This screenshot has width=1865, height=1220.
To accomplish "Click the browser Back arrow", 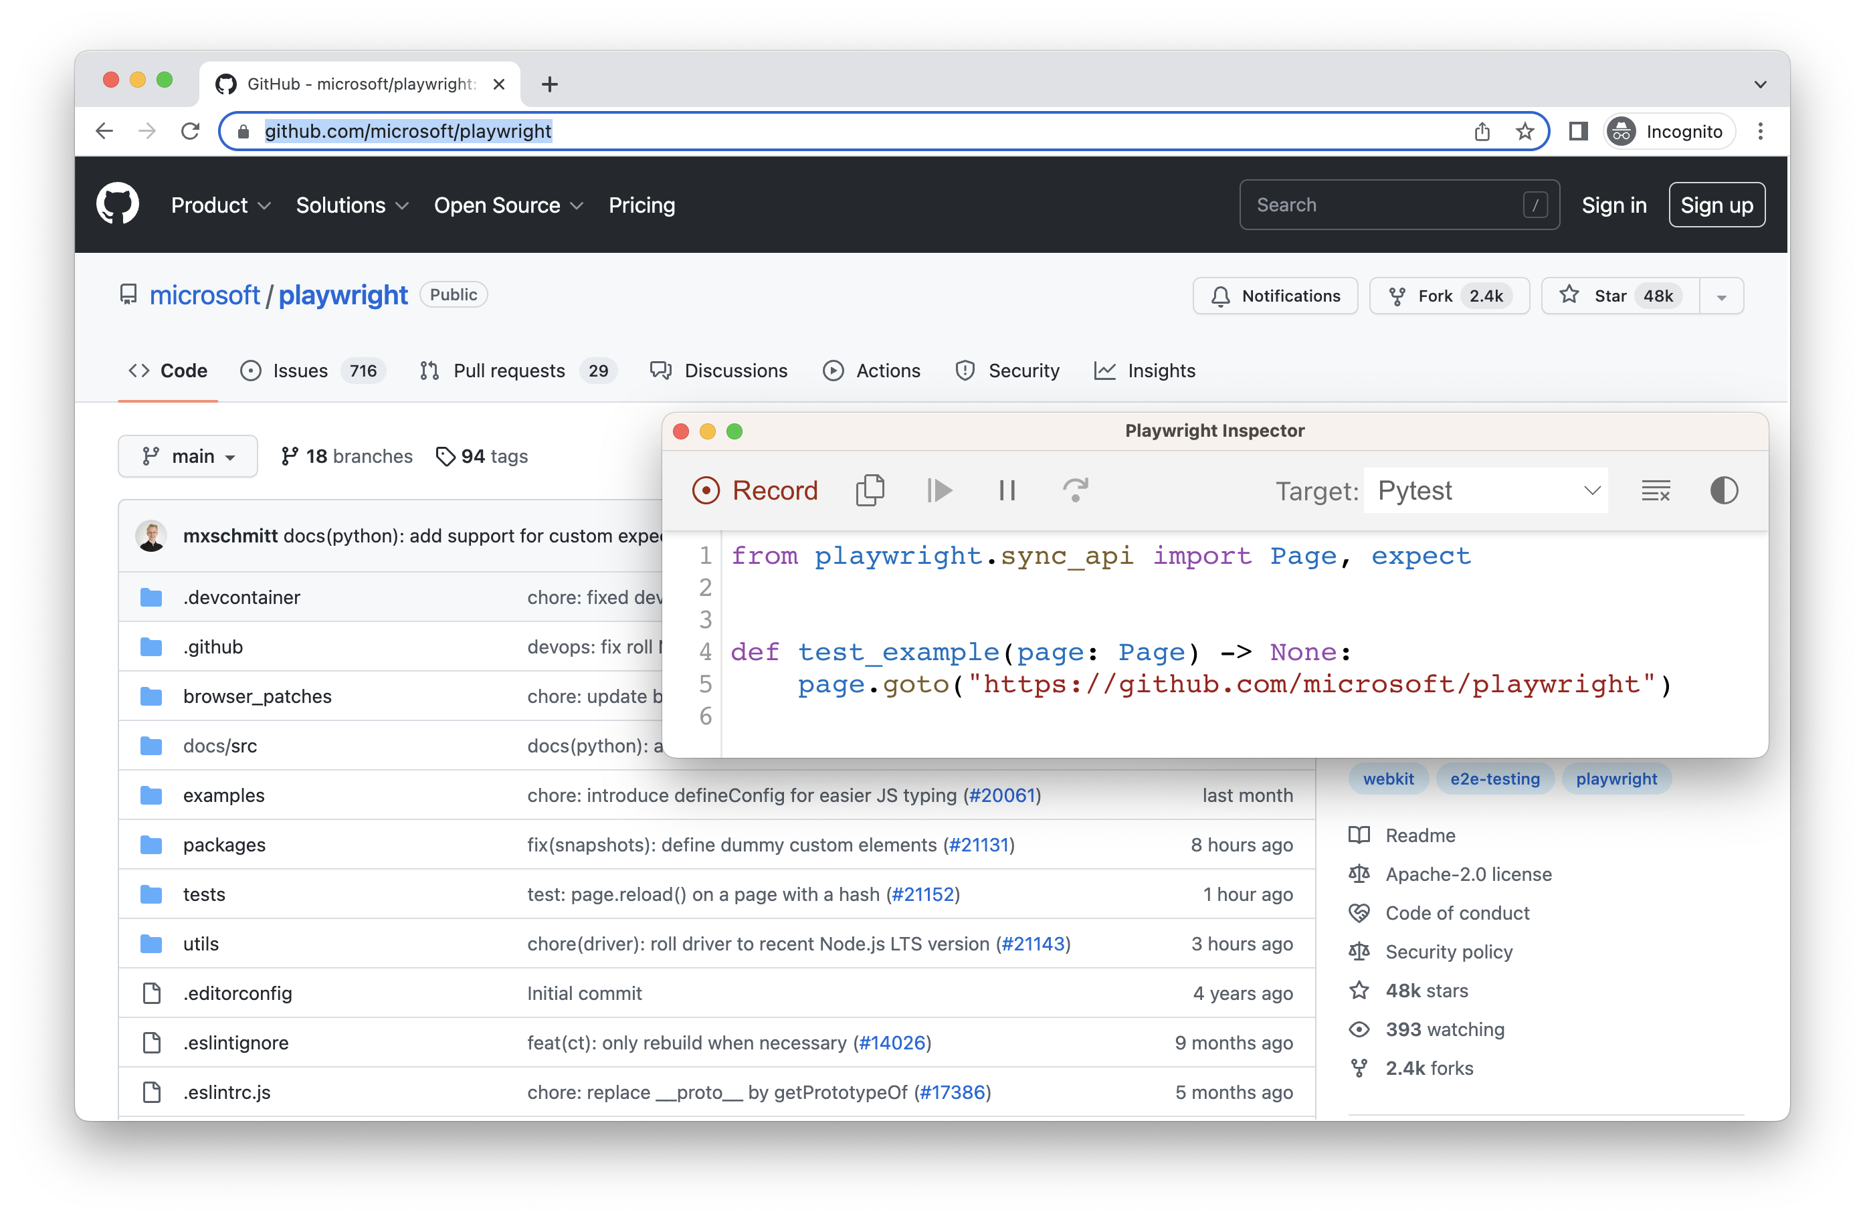I will [104, 130].
